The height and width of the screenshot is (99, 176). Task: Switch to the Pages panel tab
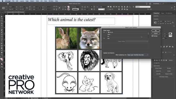[x=163, y=13]
